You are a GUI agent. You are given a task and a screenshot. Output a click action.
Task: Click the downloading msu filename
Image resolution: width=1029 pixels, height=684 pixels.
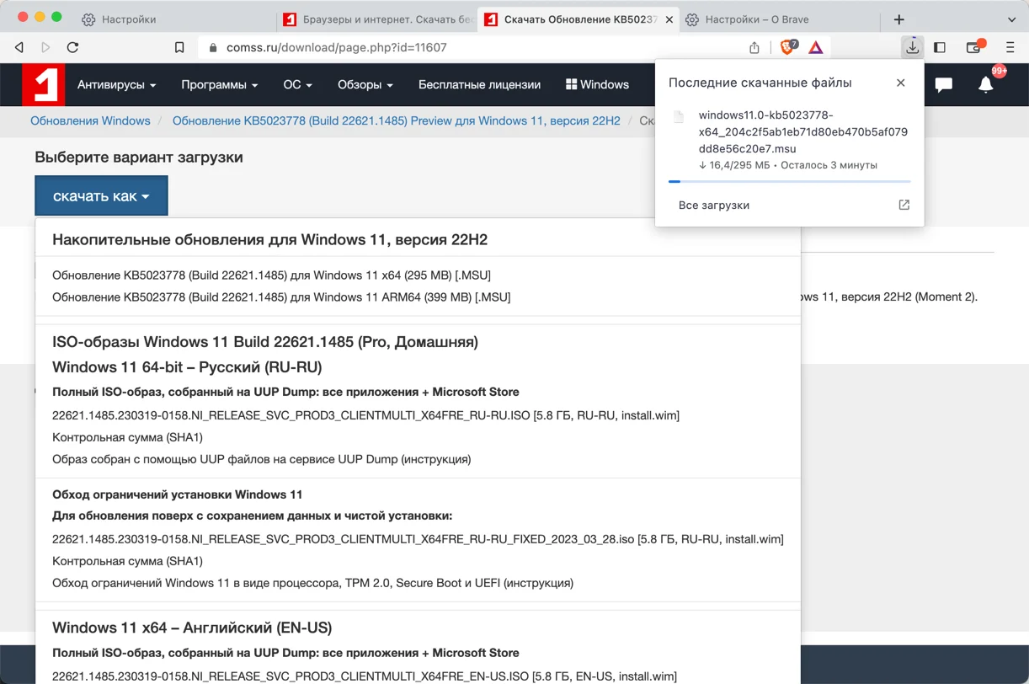pos(802,132)
